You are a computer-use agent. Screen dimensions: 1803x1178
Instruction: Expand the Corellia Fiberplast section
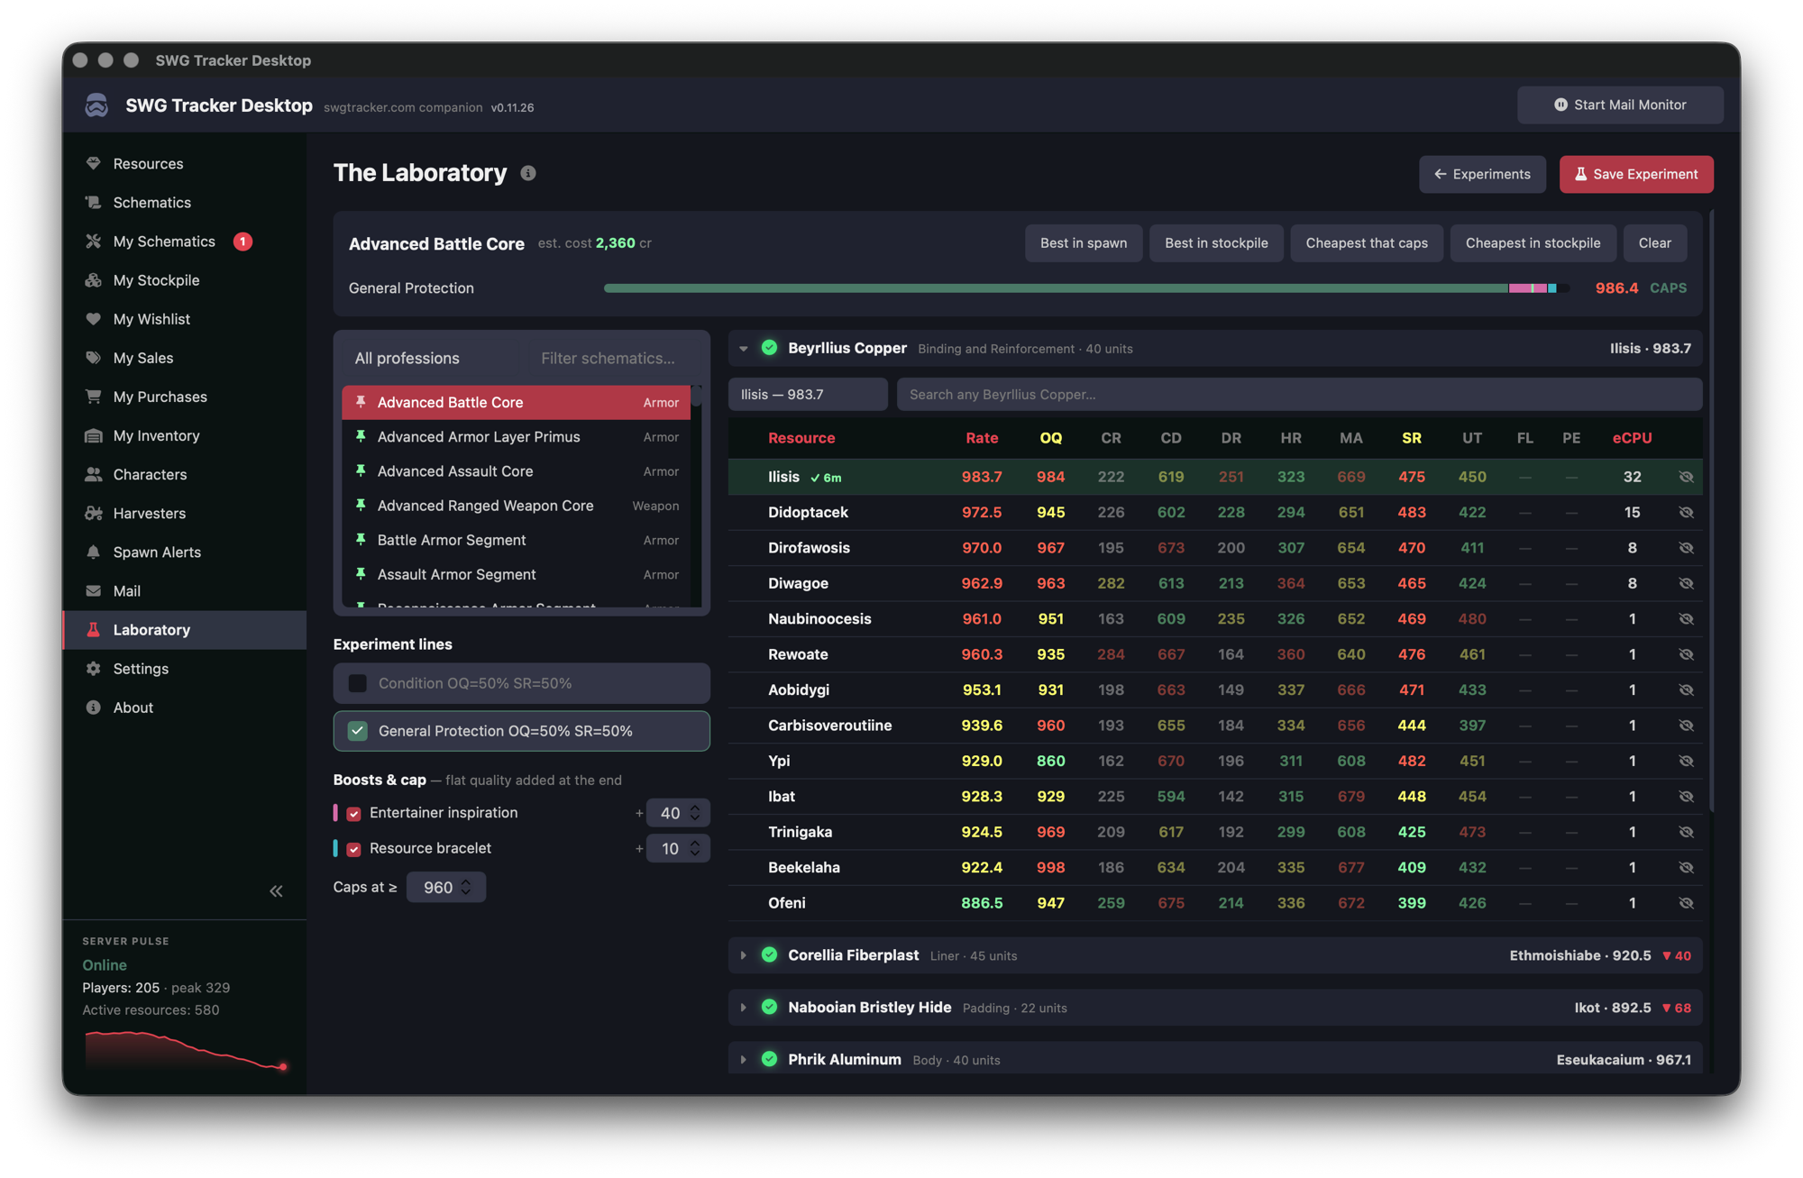744,955
